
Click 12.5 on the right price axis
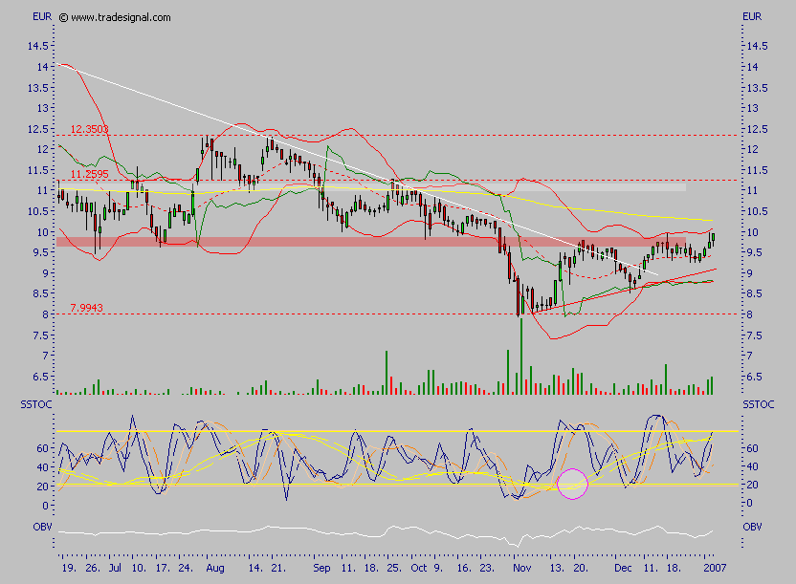758,129
